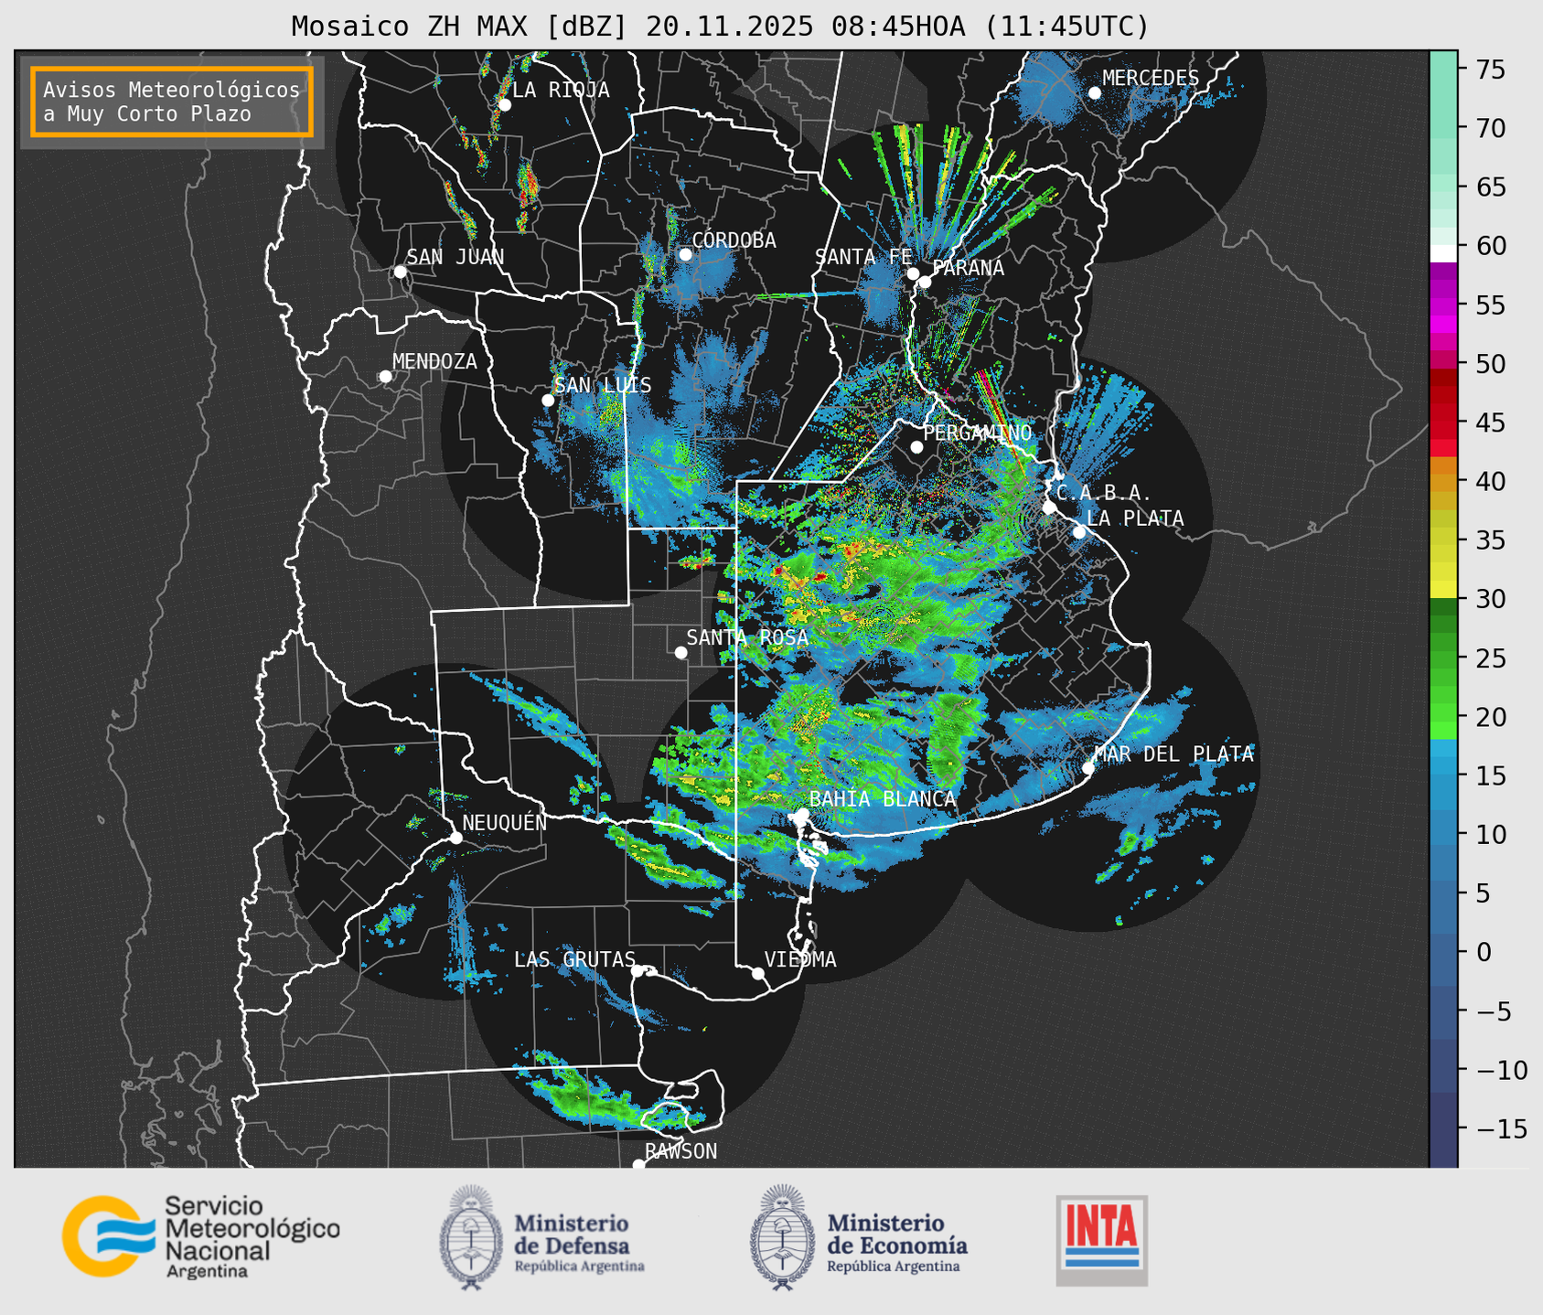Click the La Plata city marker dot

click(x=1079, y=532)
